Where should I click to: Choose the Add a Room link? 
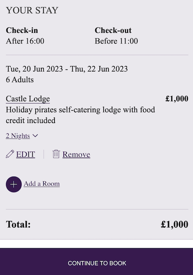point(42,183)
